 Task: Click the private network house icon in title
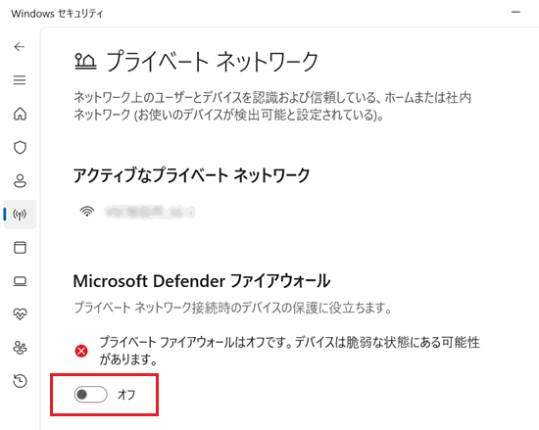point(85,62)
